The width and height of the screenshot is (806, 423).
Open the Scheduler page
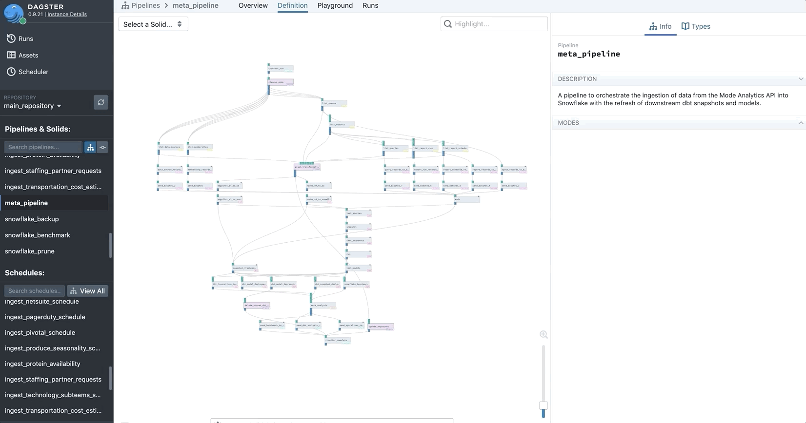[27, 72]
